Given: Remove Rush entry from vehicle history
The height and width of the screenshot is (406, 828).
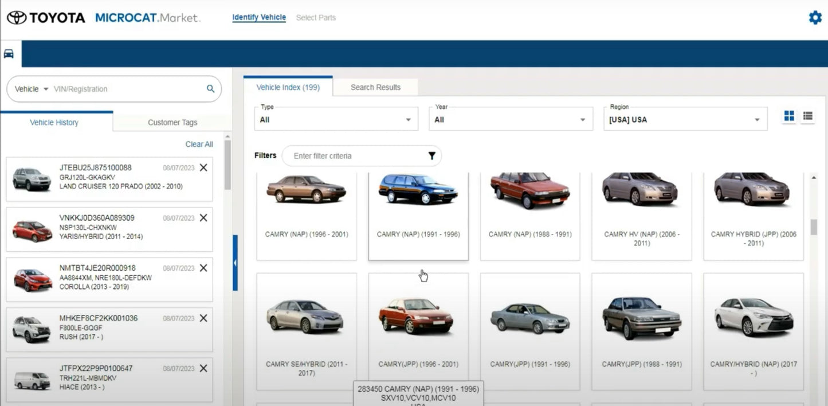Looking at the screenshot, I should [203, 318].
